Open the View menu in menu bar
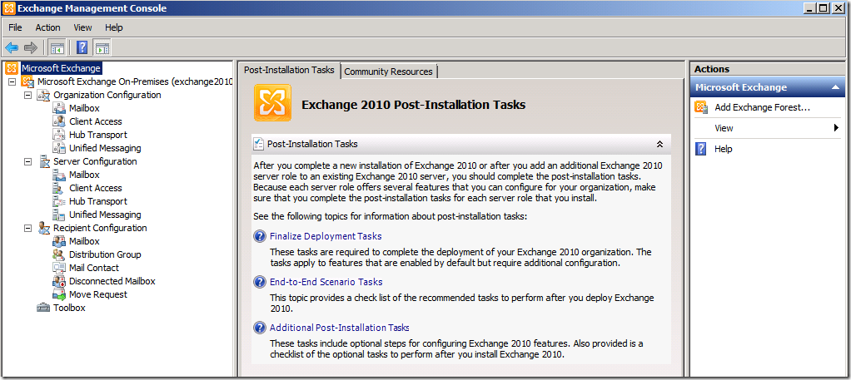Viewport: 851px width, 380px height. click(x=83, y=27)
